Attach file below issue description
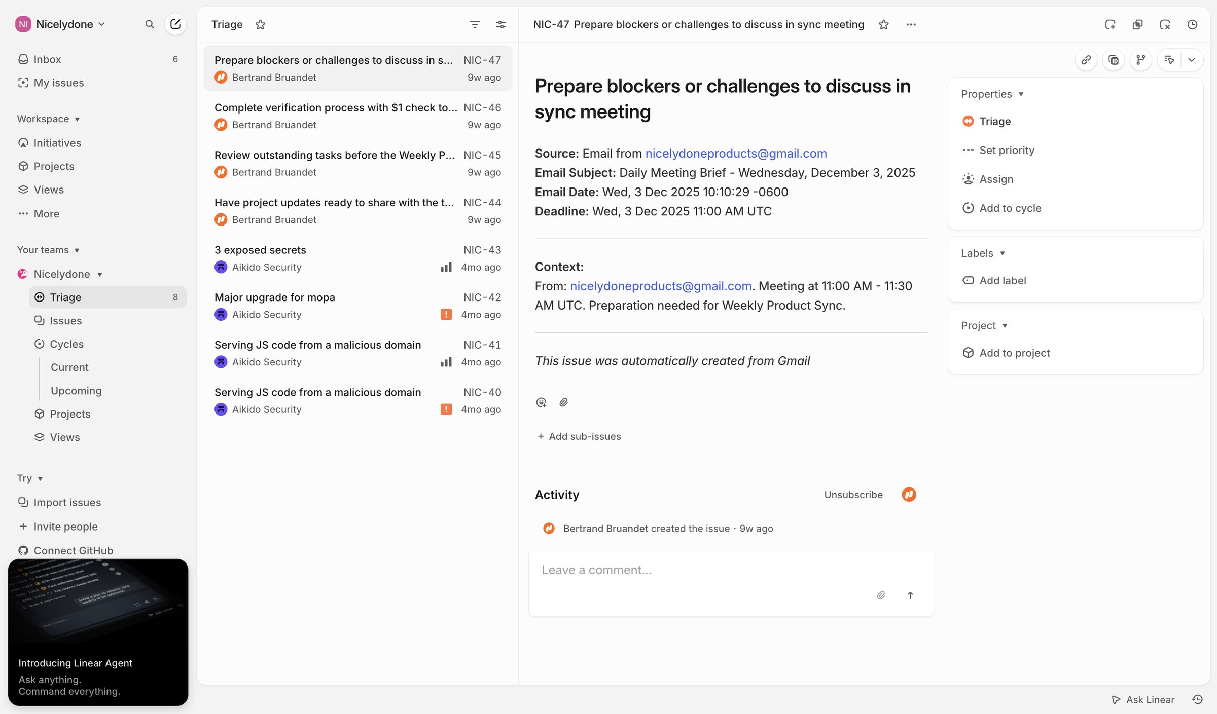1217x714 pixels. point(563,402)
